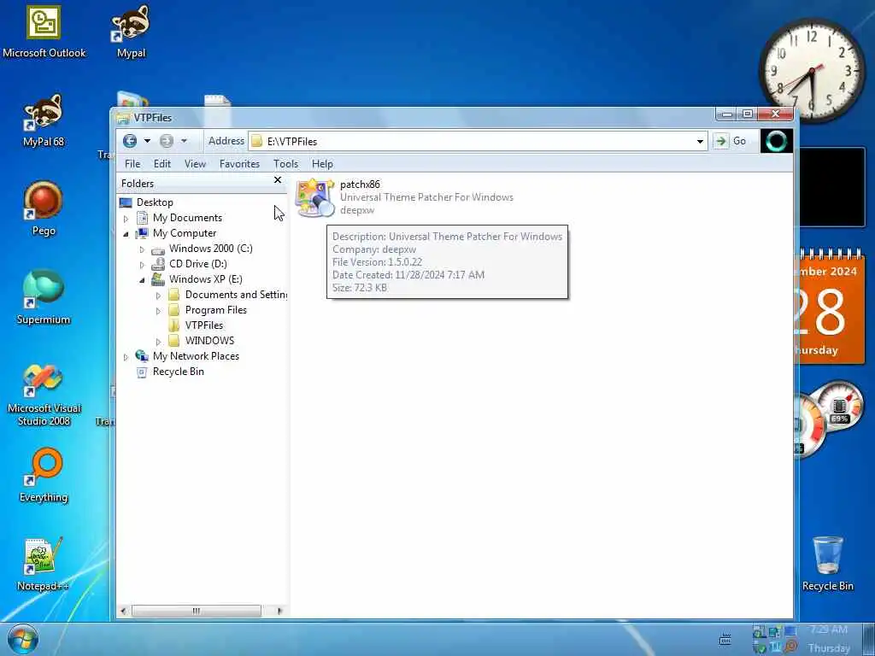Expand My Network Places node
875x656 pixels.
(x=126, y=357)
